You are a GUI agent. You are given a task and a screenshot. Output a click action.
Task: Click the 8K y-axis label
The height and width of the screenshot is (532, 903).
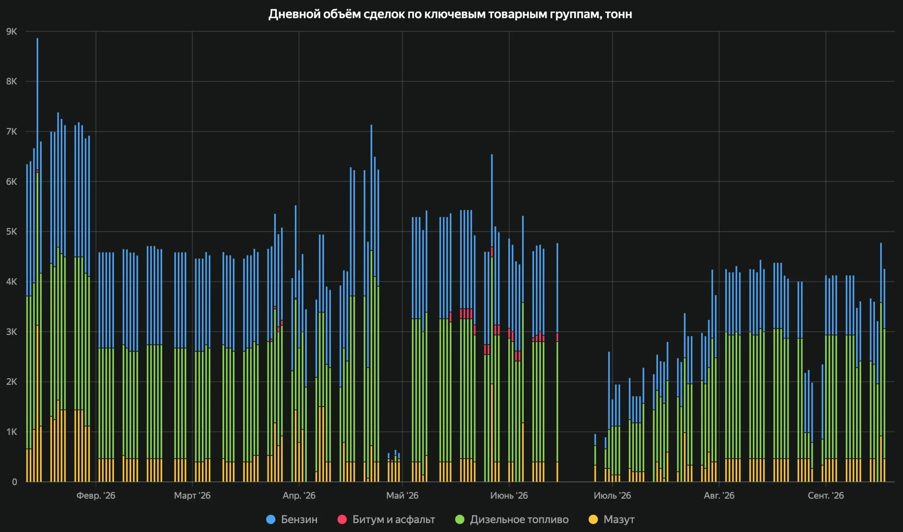click(x=12, y=81)
